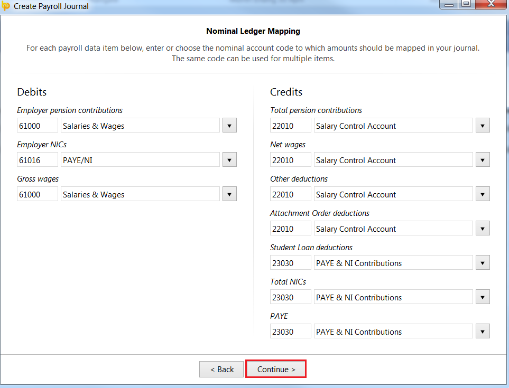This screenshot has height=388, width=509.
Task: Click the Continue button
Action: click(276, 369)
